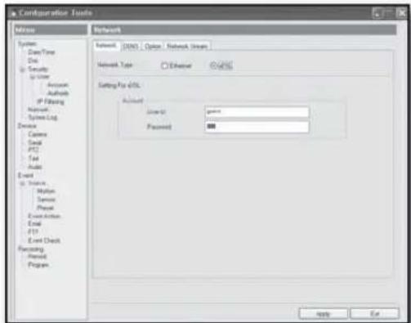This screenshot has width=411, height=323.
Task: Focus the Password input field
Action: [x=257, y=127]
